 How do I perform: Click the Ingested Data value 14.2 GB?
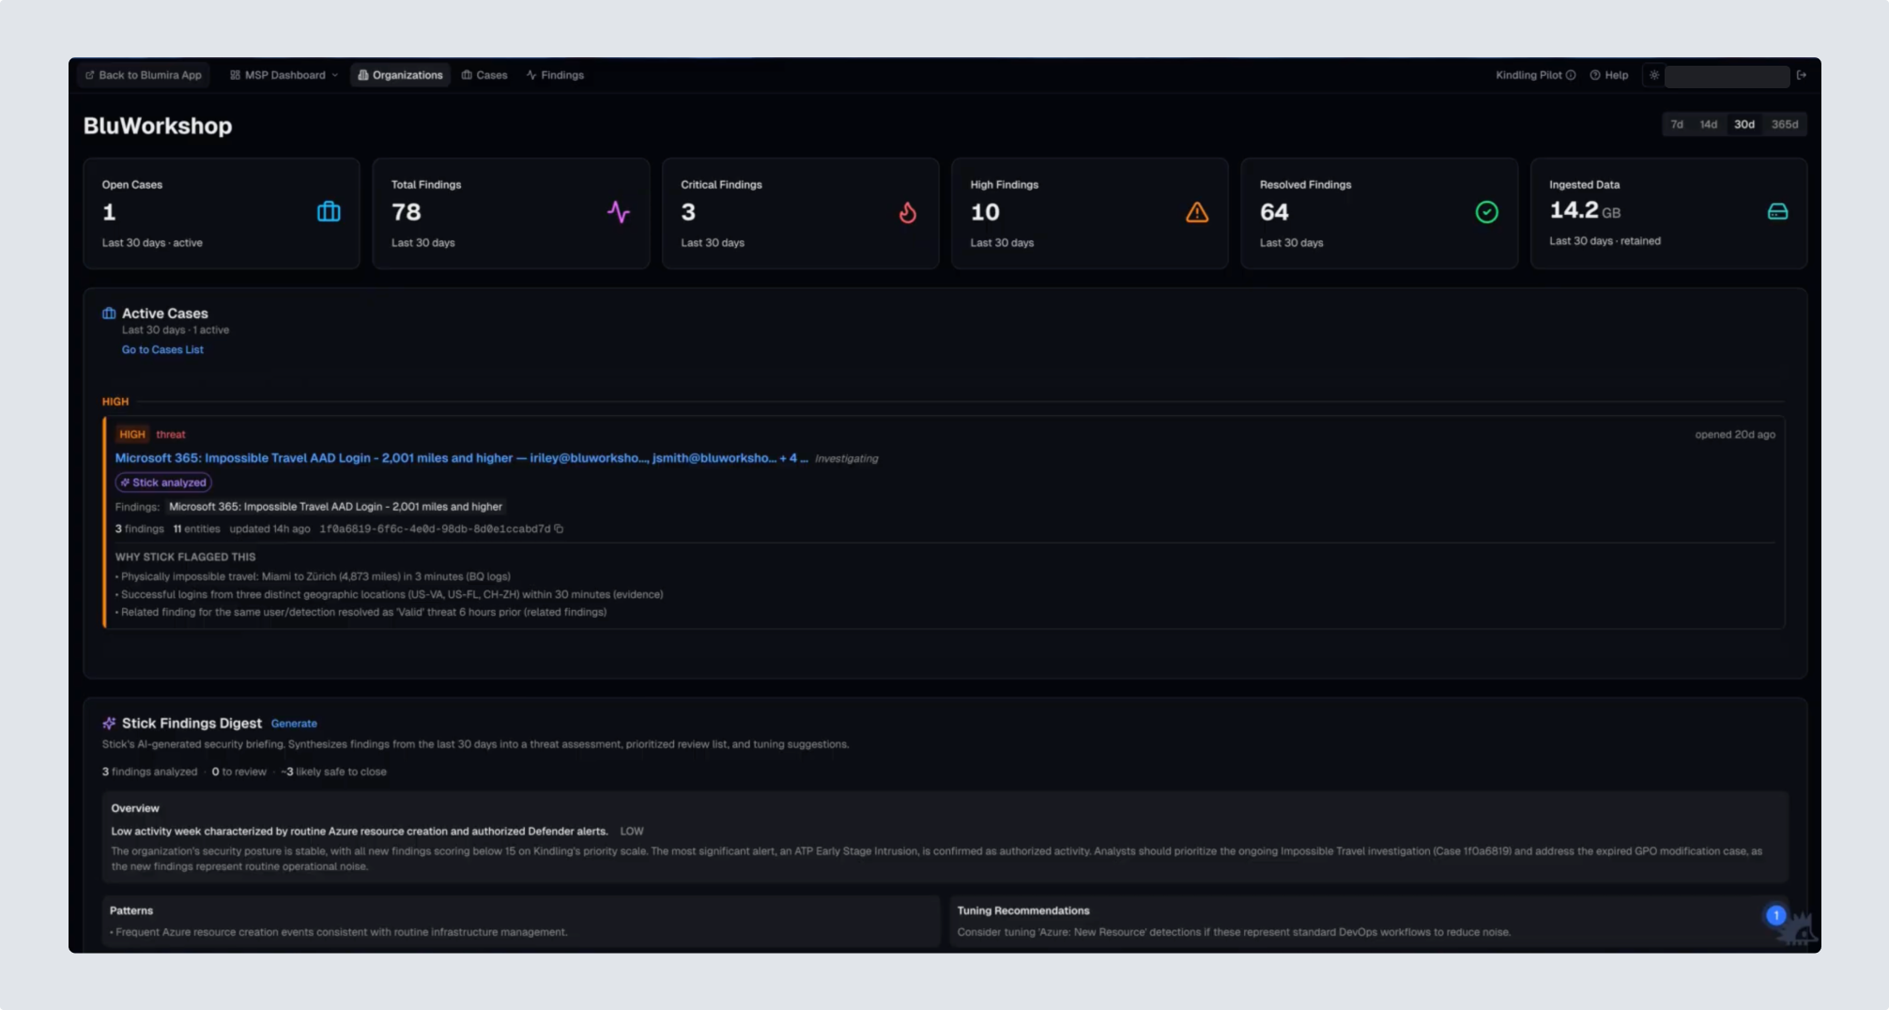[1585, 211]
